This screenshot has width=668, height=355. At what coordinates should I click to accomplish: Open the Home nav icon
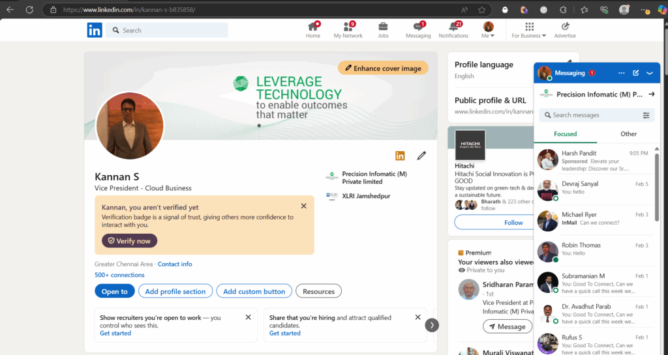click(x=313, y=30)
